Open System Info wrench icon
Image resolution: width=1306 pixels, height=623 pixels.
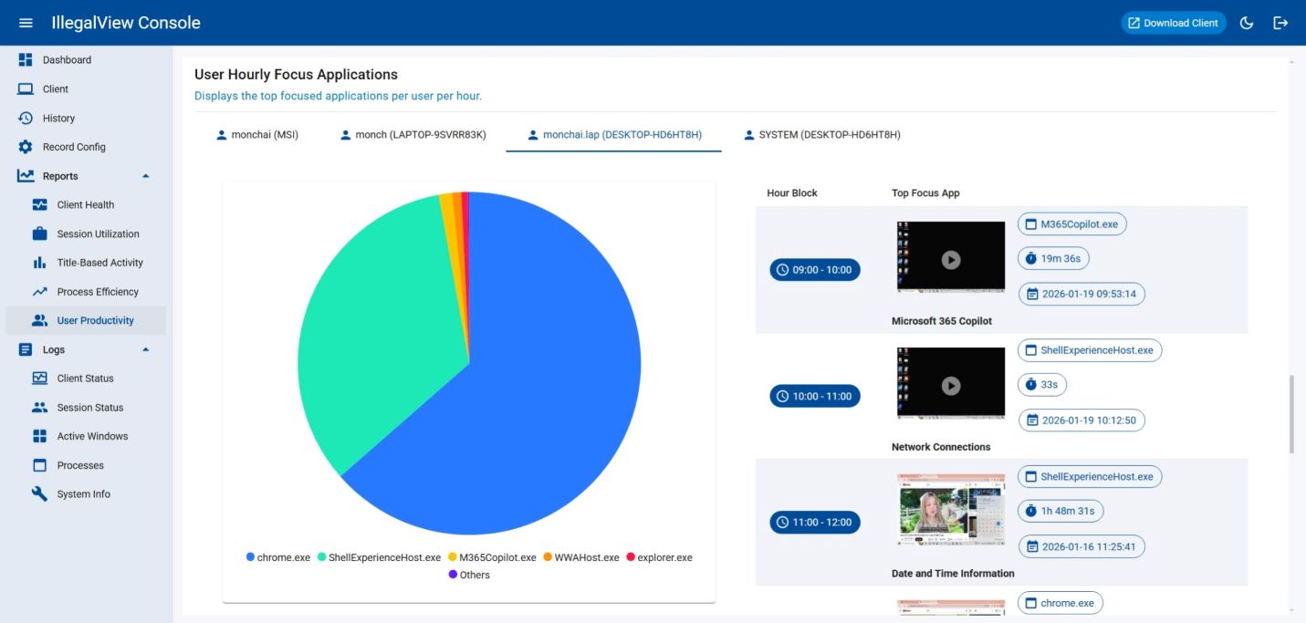40,494
